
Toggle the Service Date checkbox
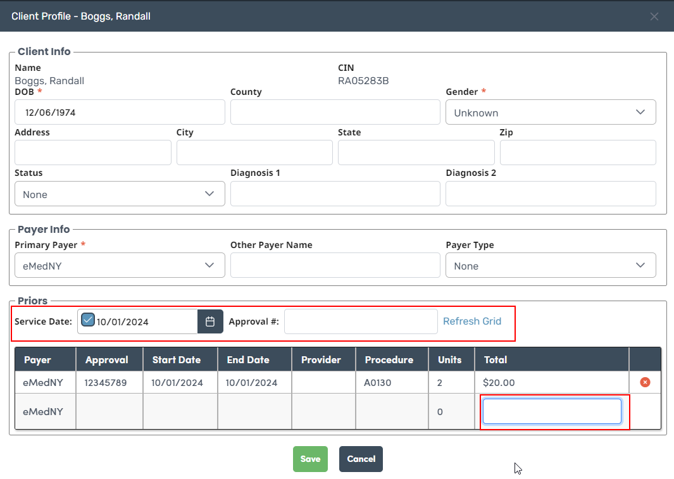89,320
